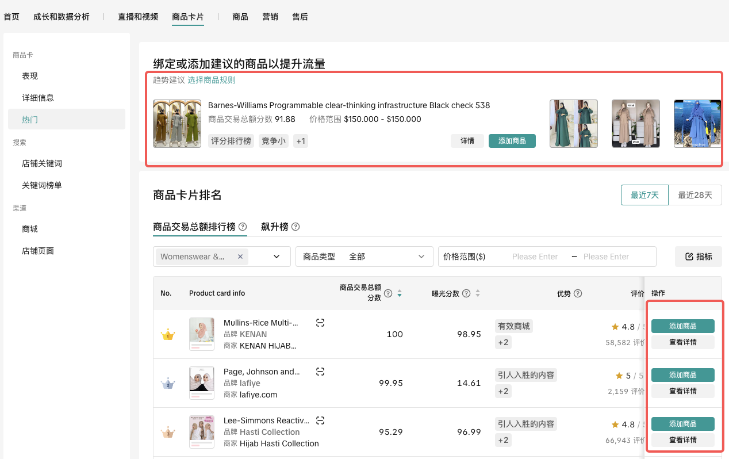Open the 营销 top menu
Viewport: 729px width, 459px height.
[270, 17]
